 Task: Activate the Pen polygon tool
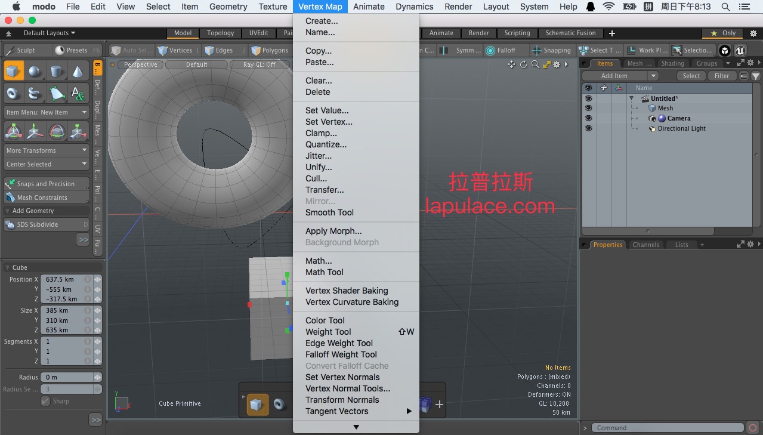pos(57,93)
